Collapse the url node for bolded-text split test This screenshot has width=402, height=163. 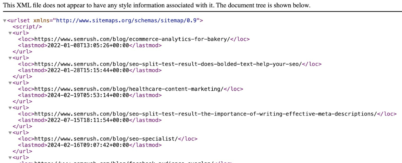point(10,58)
